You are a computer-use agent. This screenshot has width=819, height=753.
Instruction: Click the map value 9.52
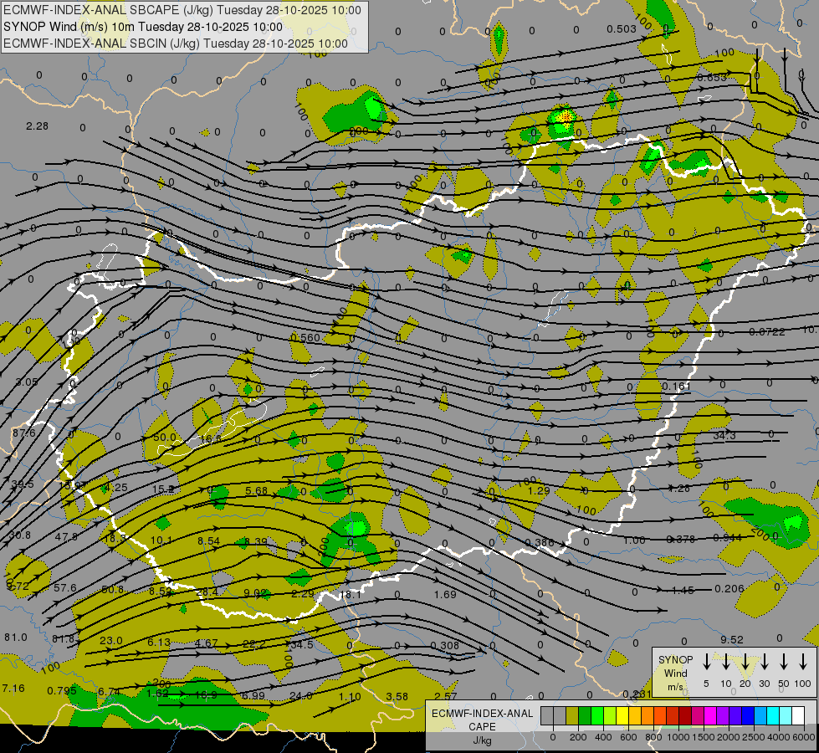[732, 639]
